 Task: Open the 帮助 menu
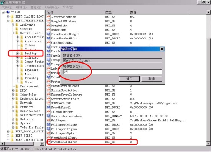pos(68,7)
